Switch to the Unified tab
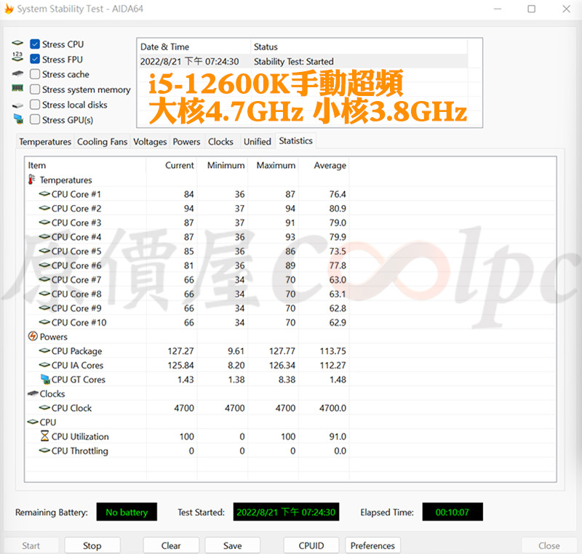The height and width of the screenshot is (554, 582). pyautogui.click(x=258, y=142)
